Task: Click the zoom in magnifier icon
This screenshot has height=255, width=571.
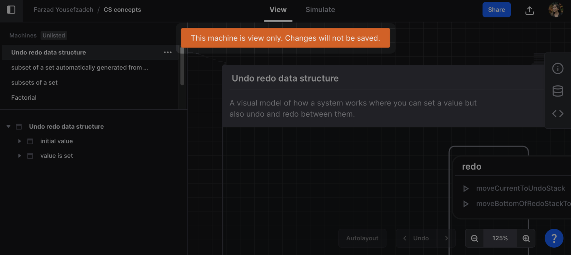Action: click(x=526, y=238)
